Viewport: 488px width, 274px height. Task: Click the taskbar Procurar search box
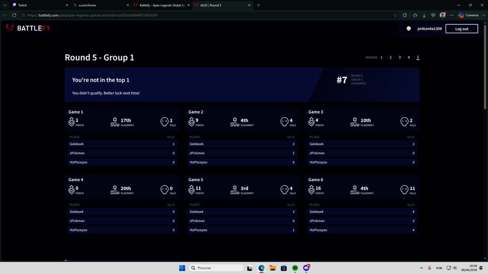pos(216,268)
